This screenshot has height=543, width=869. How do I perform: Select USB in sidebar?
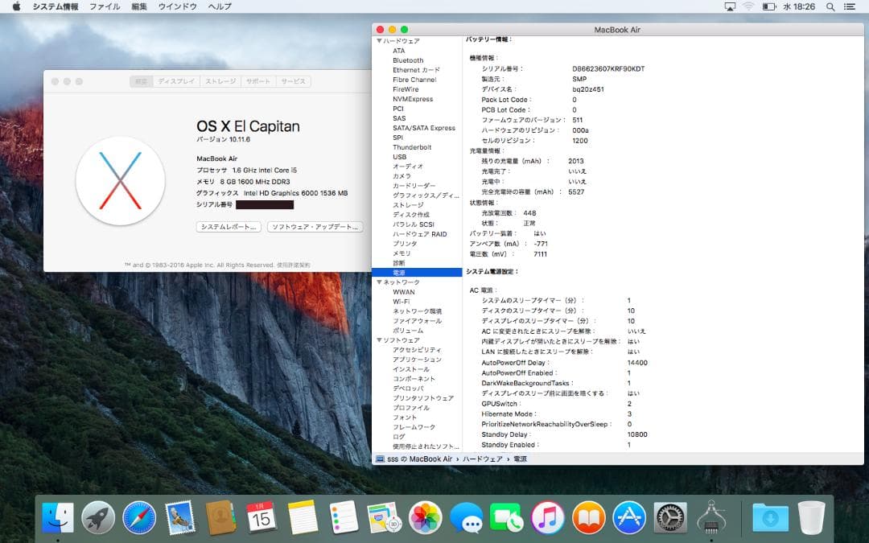(x=400, y=157)
